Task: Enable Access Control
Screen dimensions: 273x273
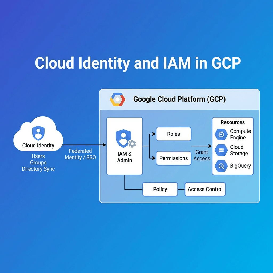Action: [x=205, y=189]
